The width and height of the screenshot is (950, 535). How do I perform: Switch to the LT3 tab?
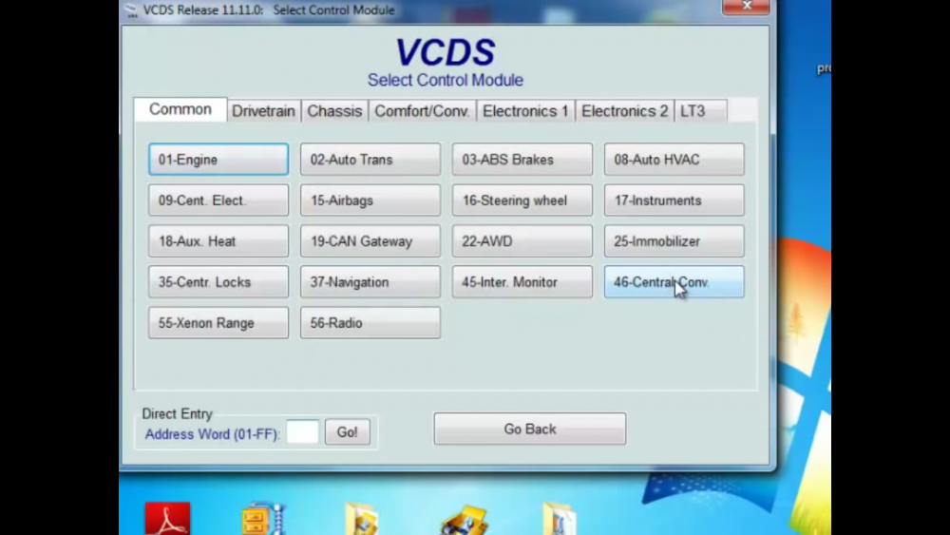point(700,111)
